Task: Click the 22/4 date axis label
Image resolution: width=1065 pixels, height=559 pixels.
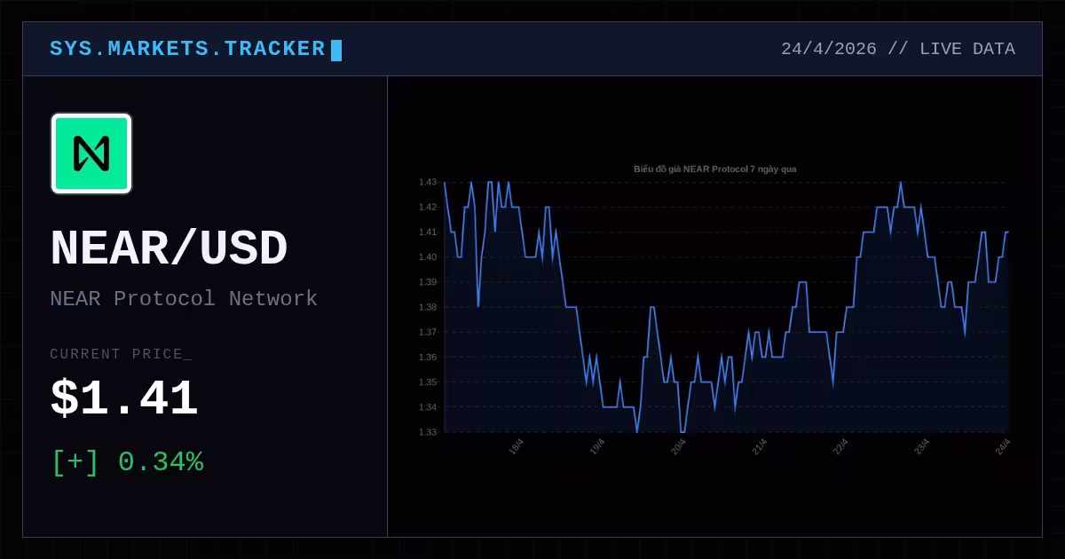Action: pyautogui.click(x=840, y=447)
